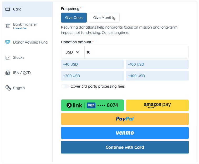
Task: Add +400 USD to donation
Action: click(x=157, y=76)
